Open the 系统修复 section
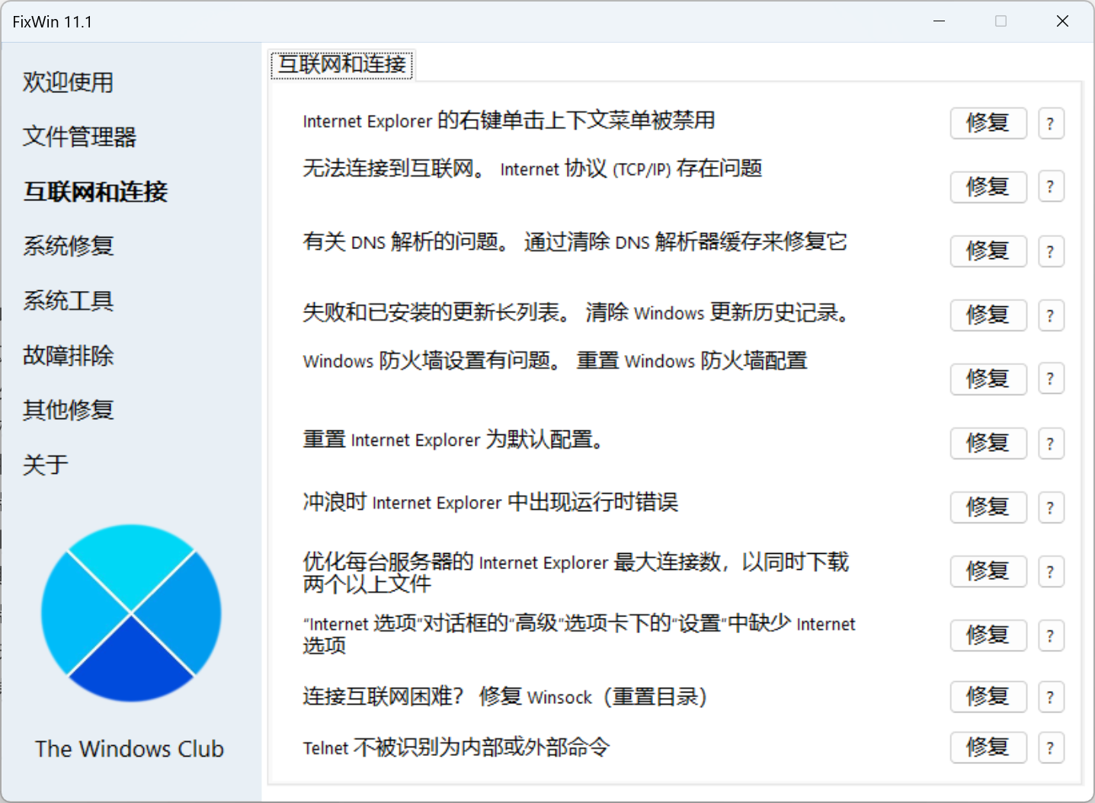The image size is (1095, 803). (x=68, y=246)
